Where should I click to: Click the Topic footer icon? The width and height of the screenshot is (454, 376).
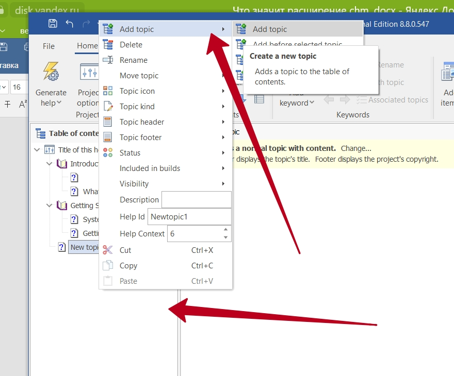(x=108, y=138)
